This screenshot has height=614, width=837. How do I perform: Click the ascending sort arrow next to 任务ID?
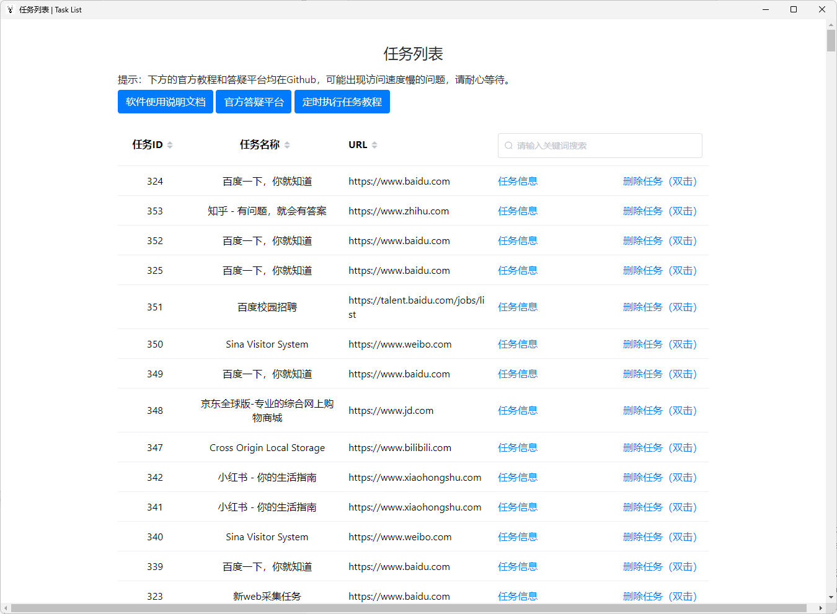point(169,141)
